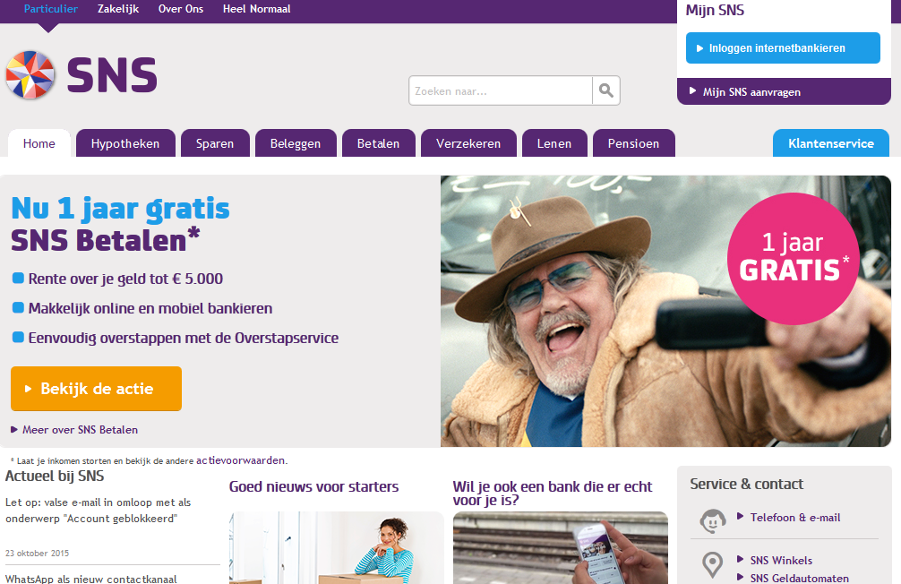Click the SNS colorful logo icon
Image resolution: width=901 pixels, height=584 pixels.
(x=30, y=74)
